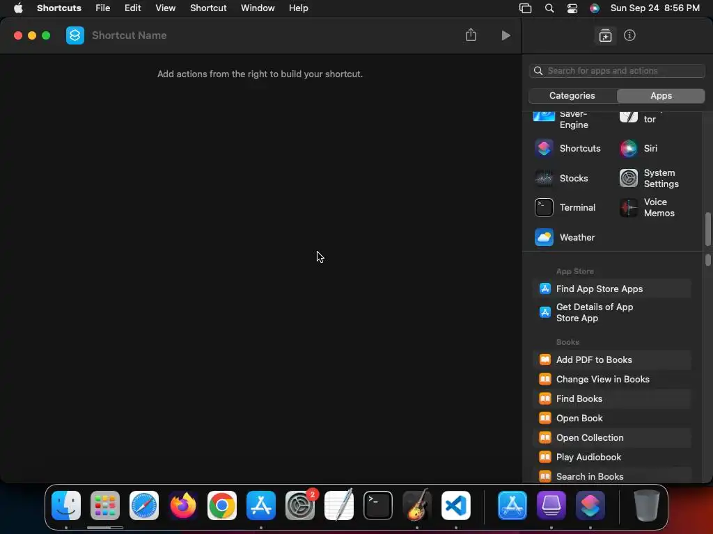Open the Trash in the Dock
Screen dimensions: 713x534
(647, 505)
